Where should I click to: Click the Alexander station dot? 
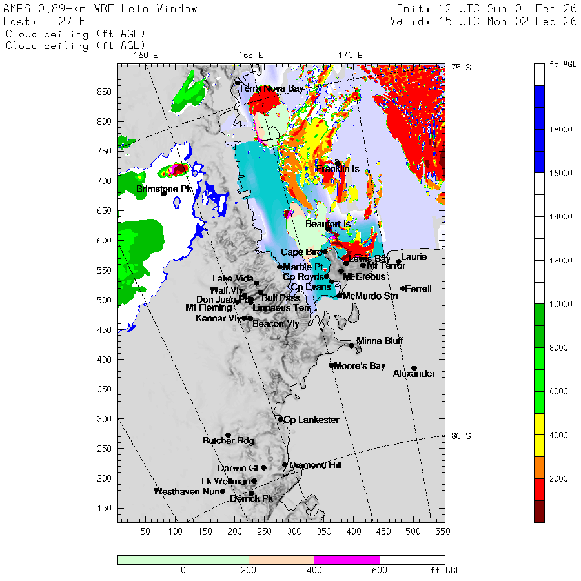[414, 368]
